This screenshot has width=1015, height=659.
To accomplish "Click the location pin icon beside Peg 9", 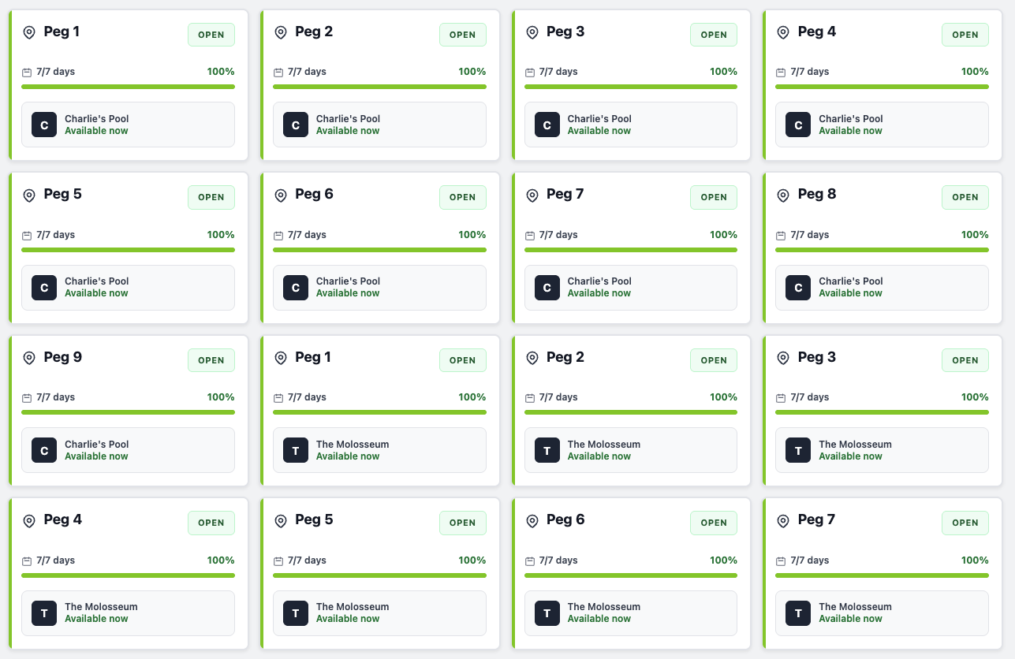I will coord(29,358).
